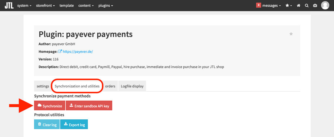Click the red messages count badge

click(259, 5)
